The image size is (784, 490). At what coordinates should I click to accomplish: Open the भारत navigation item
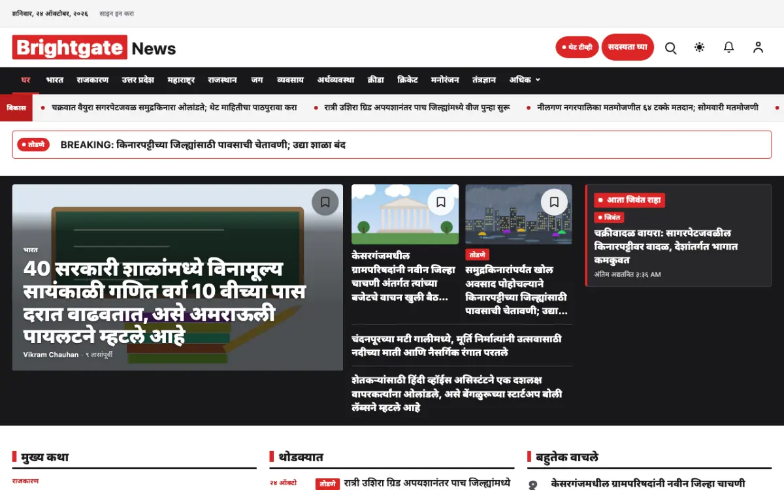click(x=55, y=80)
